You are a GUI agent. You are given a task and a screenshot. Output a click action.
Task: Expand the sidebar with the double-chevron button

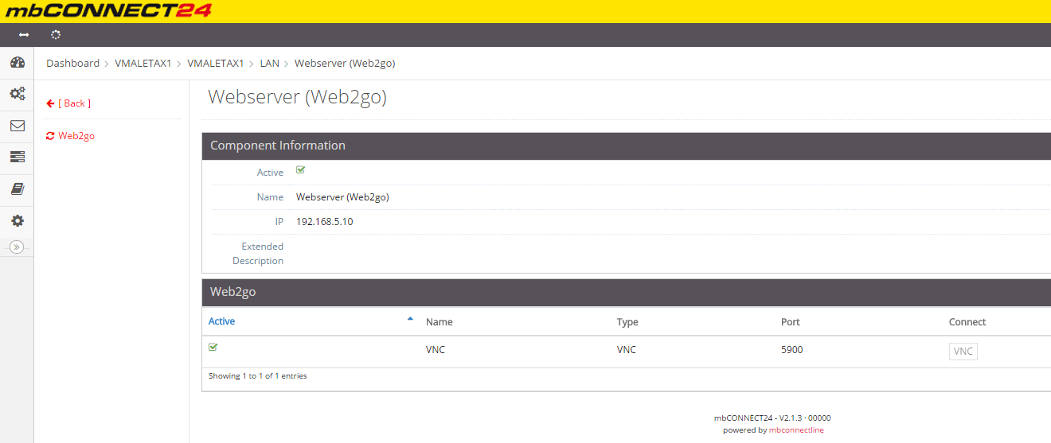(x=17, y=247)
